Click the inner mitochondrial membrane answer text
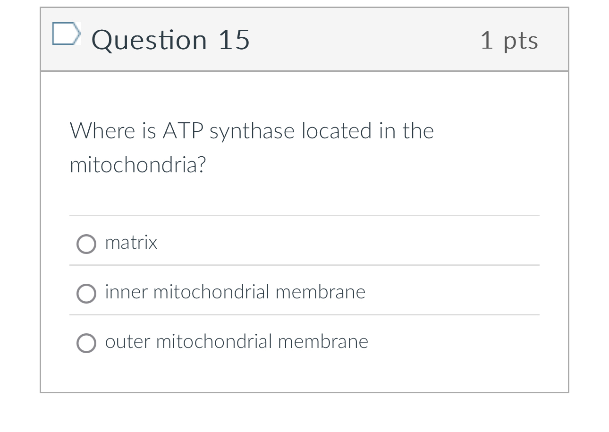The width and height of the screenshot is (609, 432). (x=235, y=292)
